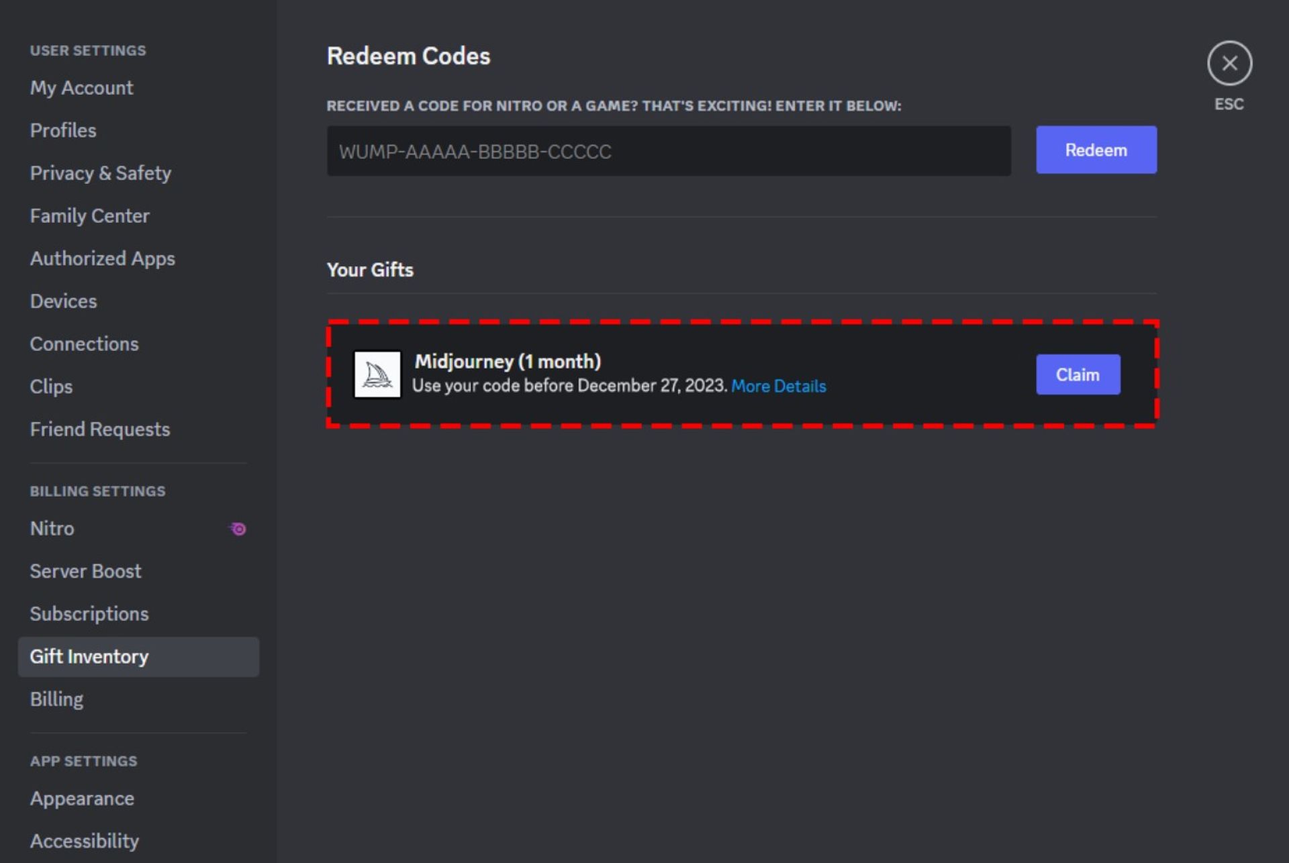Image resolution: width=1289 pixels, height=863 pixels.
Task: Expand the Privacy and Safety section
Action: point(100,172)
